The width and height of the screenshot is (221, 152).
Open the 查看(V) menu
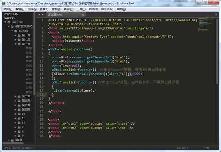click(x=56, y=9)
